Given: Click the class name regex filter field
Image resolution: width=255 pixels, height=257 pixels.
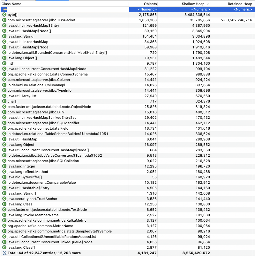Looking at the screenshot, I should 68,9.
